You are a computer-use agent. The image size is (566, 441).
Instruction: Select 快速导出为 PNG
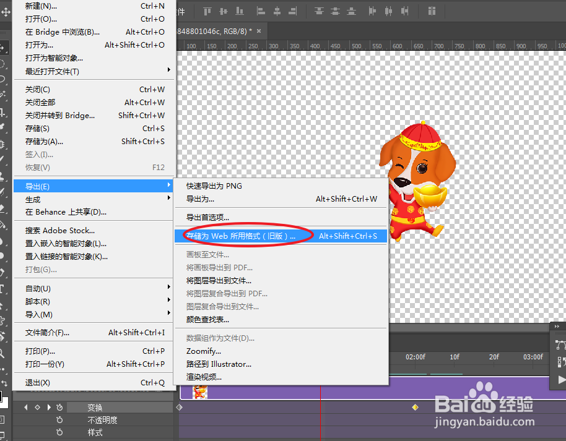point(281,186)
